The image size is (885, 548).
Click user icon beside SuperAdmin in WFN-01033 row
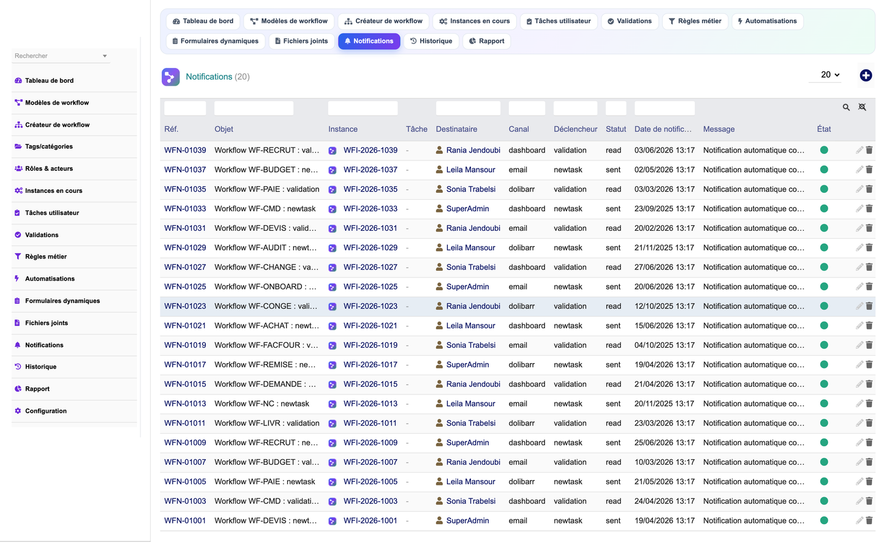(x=439, y=209)
